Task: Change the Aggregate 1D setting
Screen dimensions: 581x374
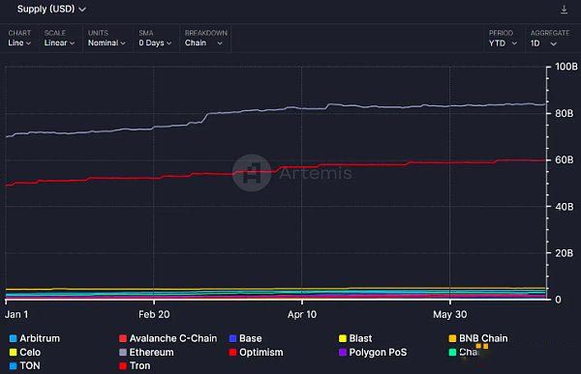Action: pyautogui.click(x=549, y=38)
